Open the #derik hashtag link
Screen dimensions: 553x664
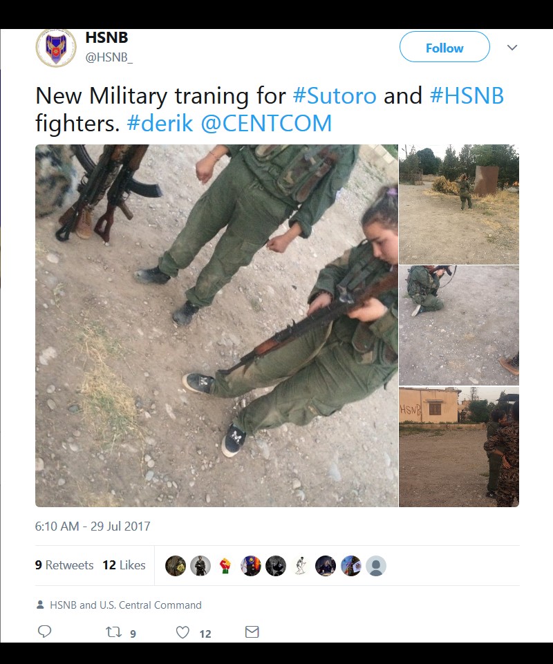[160, 123]
